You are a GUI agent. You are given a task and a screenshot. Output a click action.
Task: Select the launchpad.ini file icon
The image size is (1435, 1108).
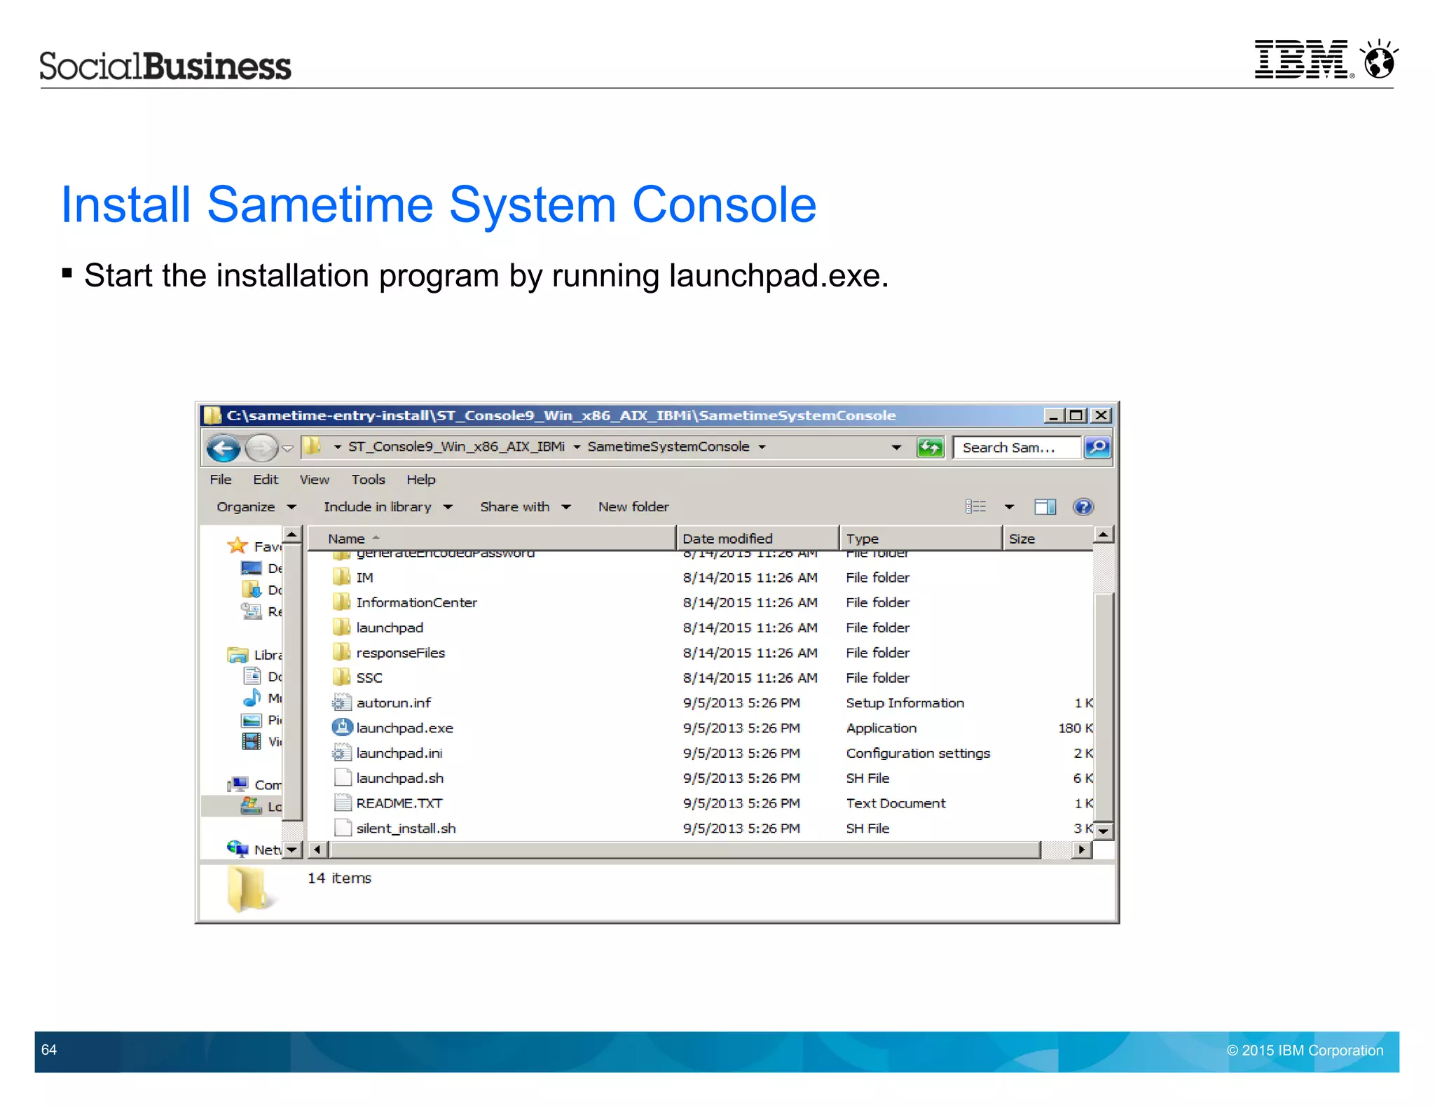click(x=341, y=752)
